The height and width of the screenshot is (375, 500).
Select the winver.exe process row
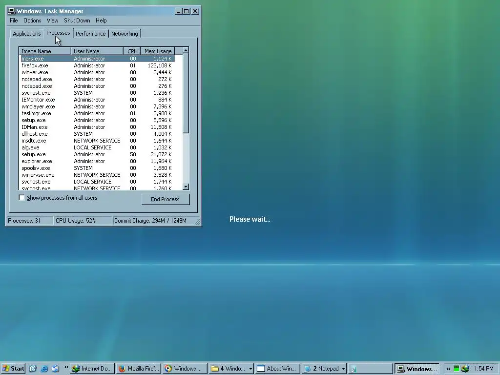pyautogui.click(x=97, y=72)
